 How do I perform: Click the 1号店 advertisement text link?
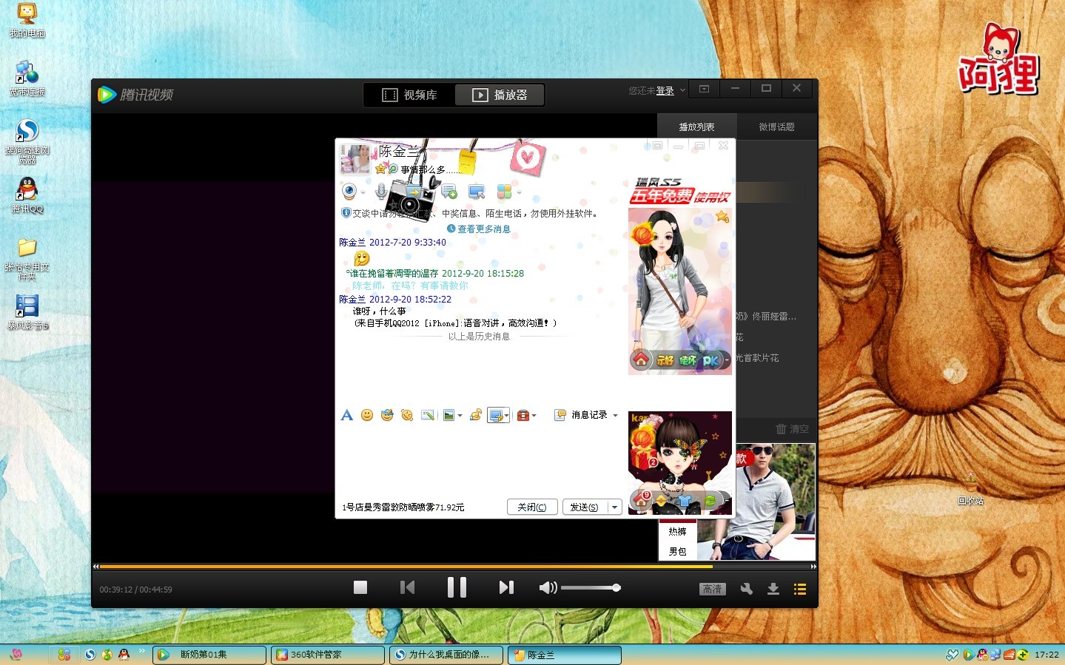(x=403, y=507)
